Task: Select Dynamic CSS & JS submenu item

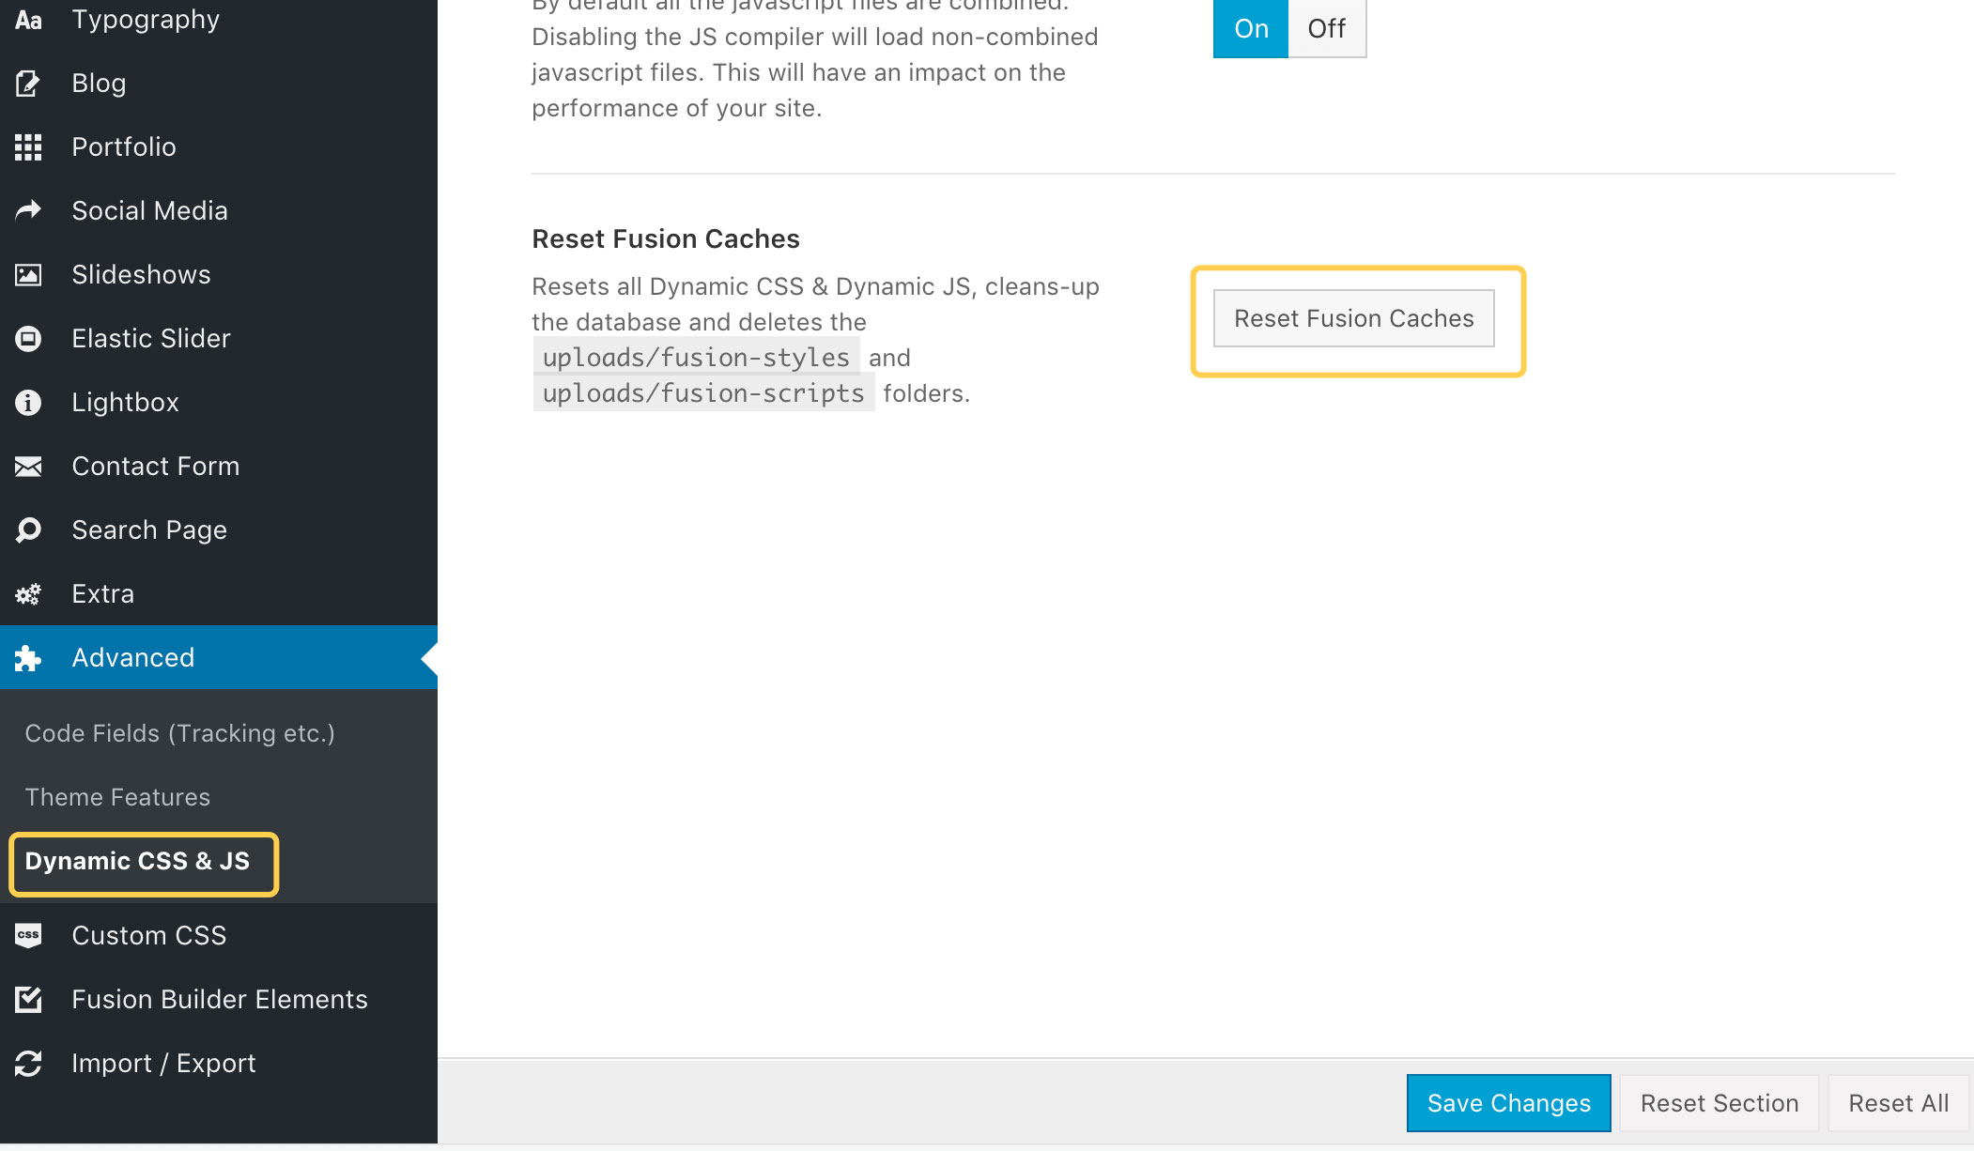Action: [137, 861]
